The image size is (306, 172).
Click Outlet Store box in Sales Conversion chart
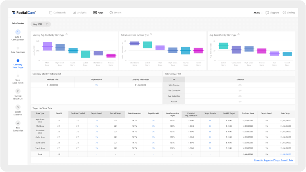(147, 45)
